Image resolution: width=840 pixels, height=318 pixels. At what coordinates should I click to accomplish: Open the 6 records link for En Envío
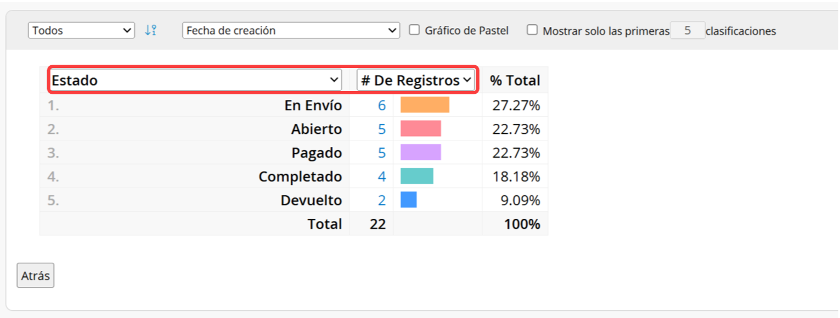tap(382, 105)
